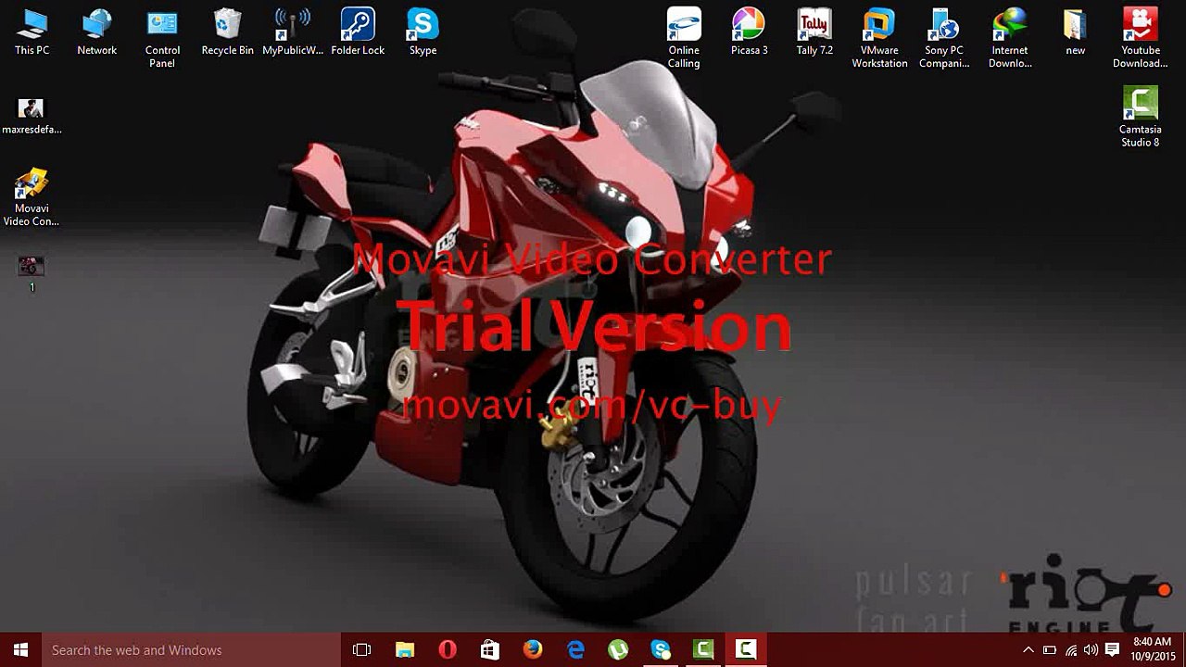Viewport: 1186px width, 667px height.
Task: Open Opera browser from the taskbar
Action: coord(448,649)
